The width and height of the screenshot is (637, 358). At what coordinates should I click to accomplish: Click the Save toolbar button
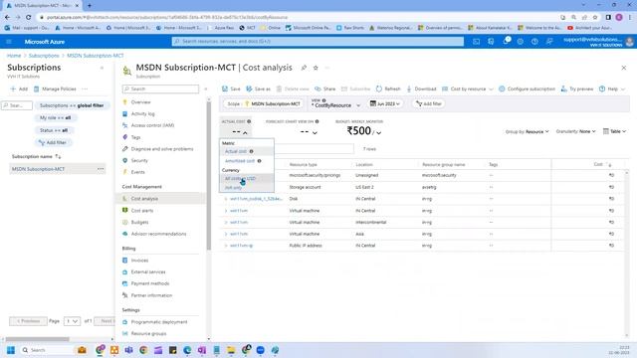click(x=231, y=89)
